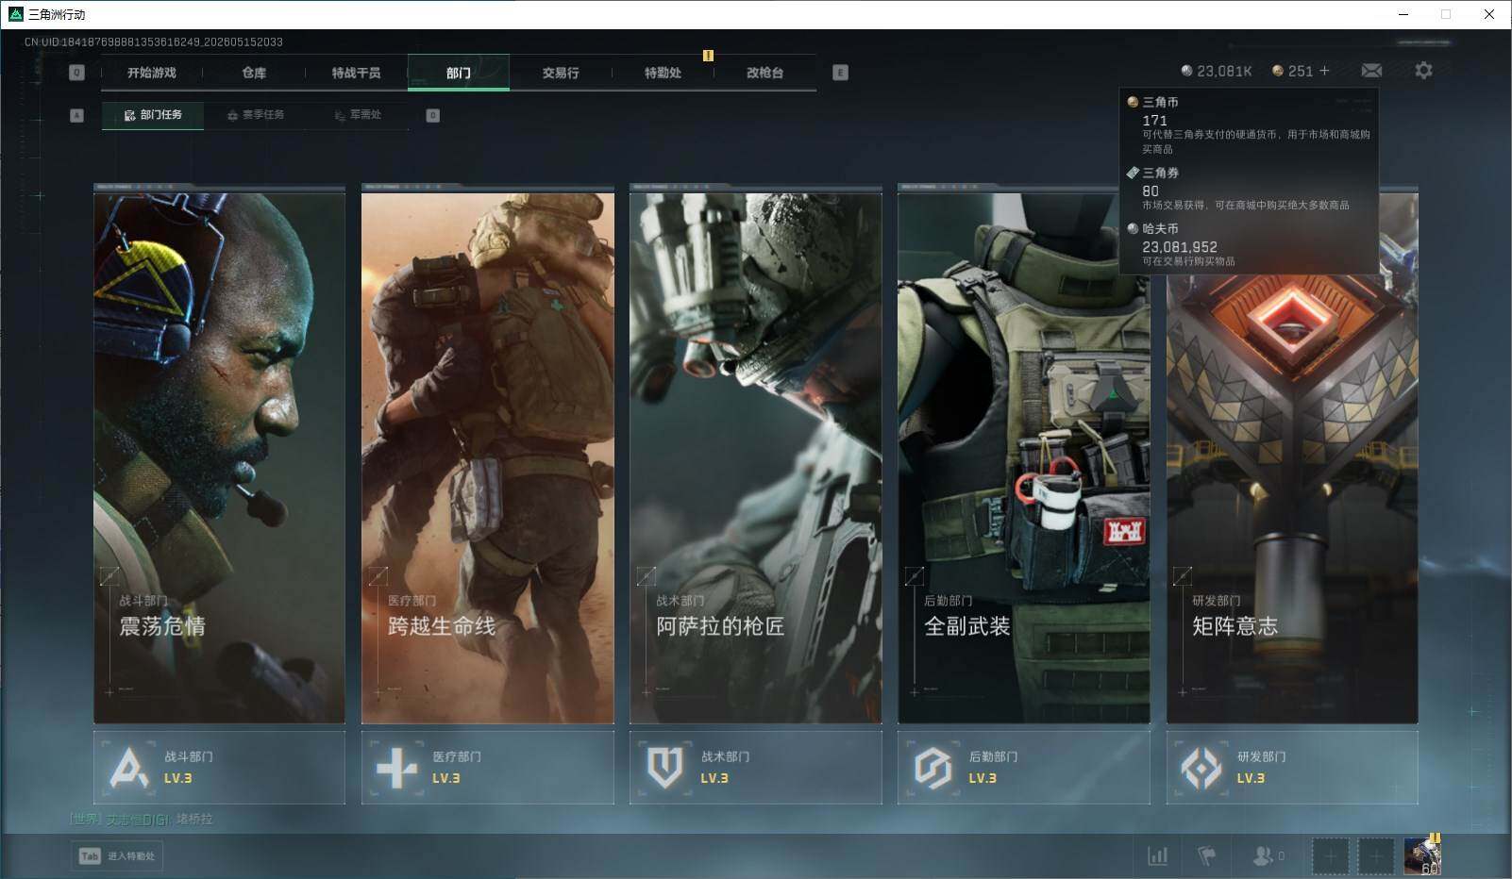Open the statistics bar chart icon

(x=1157, y=855)
